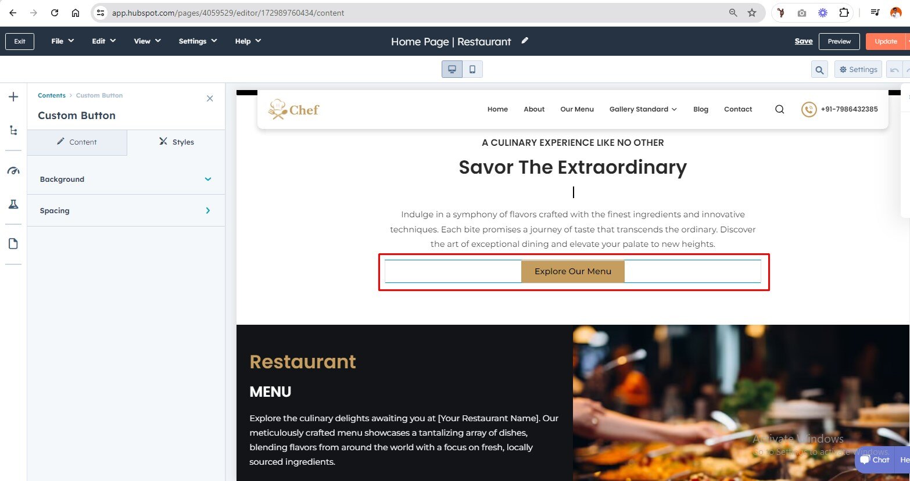Click the Save link
The image size is (910, 481).
[804, 41]
